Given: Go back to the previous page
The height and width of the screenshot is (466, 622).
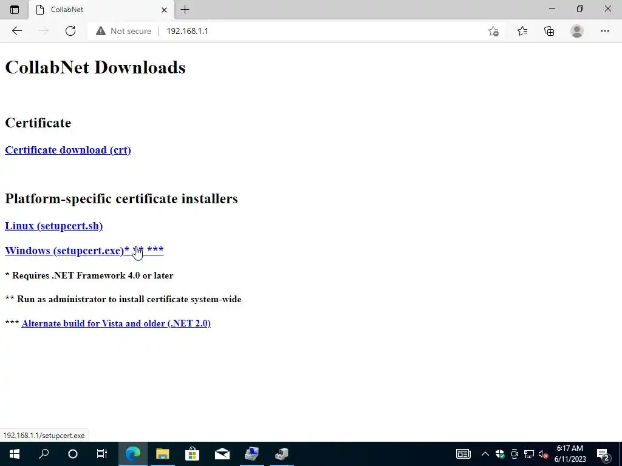Looking at the screenshot, I should pos(16,31).
